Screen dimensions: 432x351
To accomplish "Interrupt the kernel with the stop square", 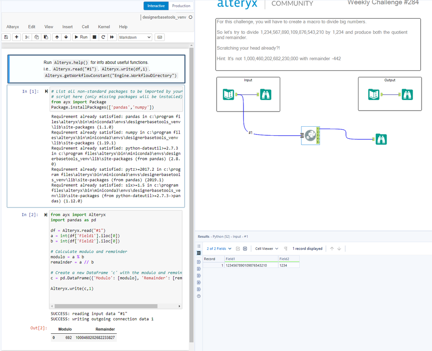I will (95, 37).
